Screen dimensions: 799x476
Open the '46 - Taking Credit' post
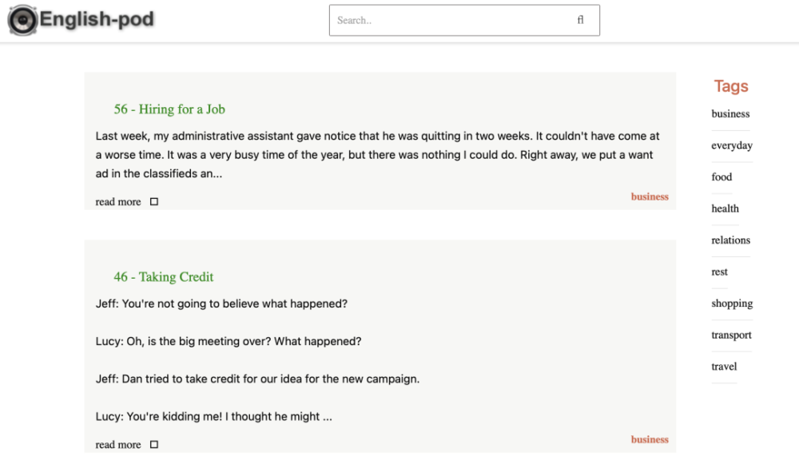click(164, 276)
